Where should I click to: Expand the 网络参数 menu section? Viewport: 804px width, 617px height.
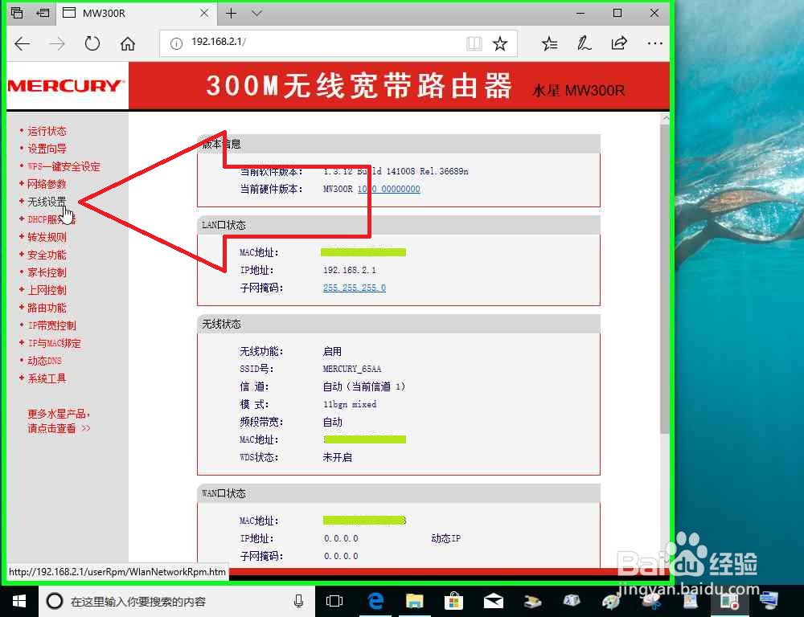click(46, 184)
